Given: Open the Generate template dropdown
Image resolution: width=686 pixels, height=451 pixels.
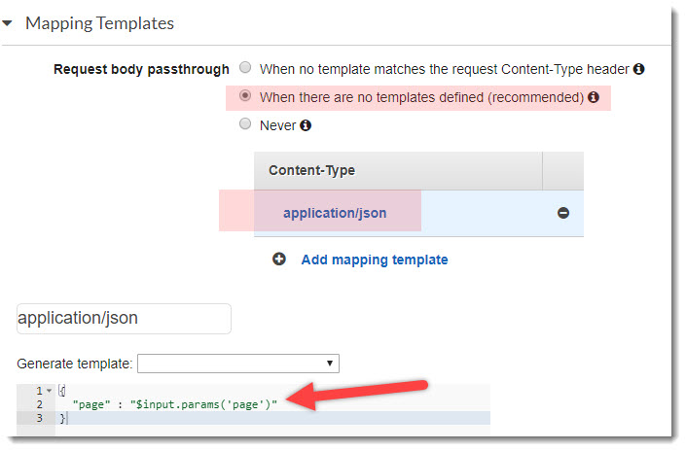Looking at the screenshot, I should (238, 364).
